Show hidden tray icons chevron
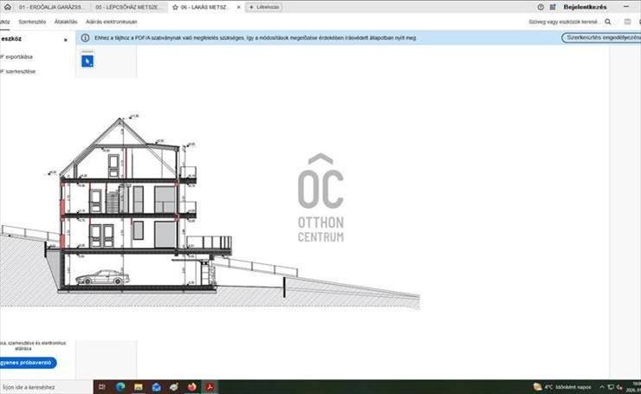This screenshot has height=394, width=641. point(602,387)
